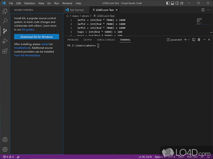213x159 pixels.
Task: Maximize the terminal panel with the chevron
Action: pyautogui.click(x=204, y=39)
